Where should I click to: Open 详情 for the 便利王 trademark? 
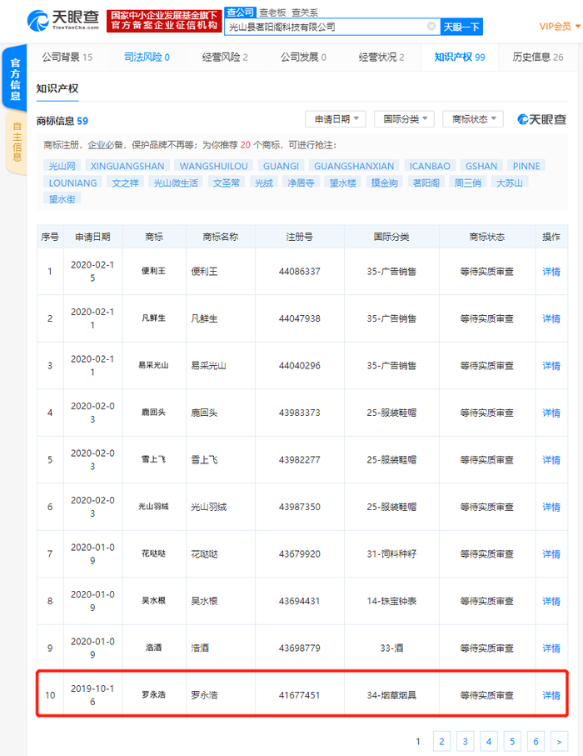(551, 272)
